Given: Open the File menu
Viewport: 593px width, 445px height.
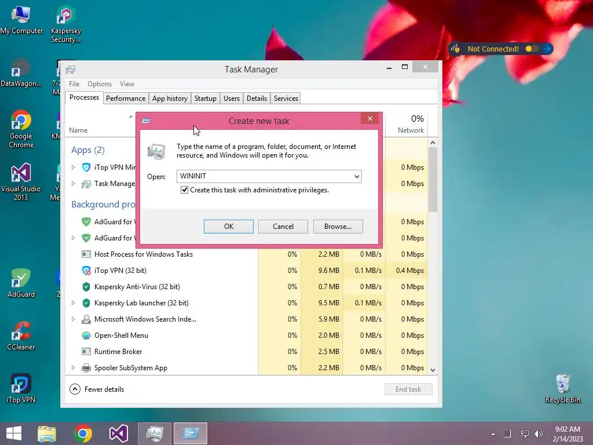Looking at the screenshot, I should tap(74, 84).
